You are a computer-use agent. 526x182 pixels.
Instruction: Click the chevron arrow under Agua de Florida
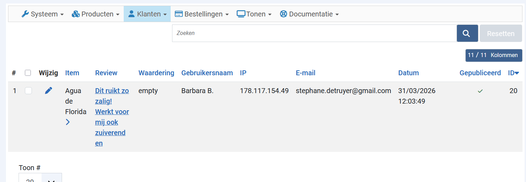coord(68,122)
